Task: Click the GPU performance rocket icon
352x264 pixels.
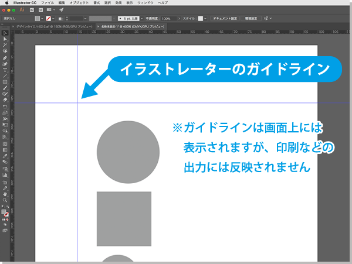Action: (x=61, y=10)
